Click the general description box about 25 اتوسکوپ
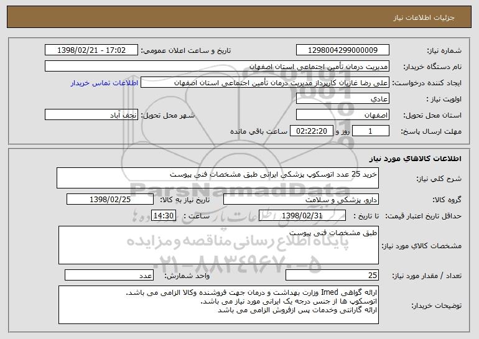 tap(218, 178)
